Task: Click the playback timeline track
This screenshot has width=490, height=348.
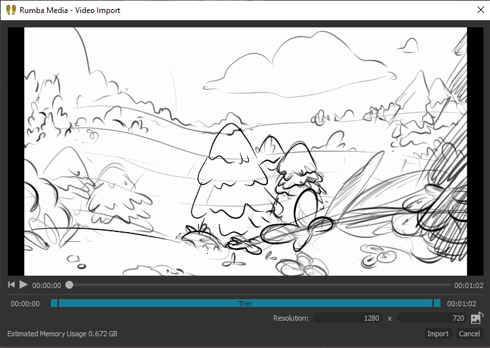Action: tap(259, 285)
